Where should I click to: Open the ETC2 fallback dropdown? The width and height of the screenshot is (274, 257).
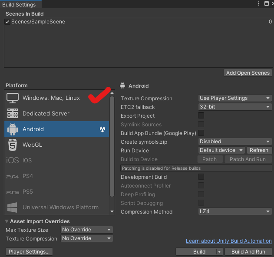235,107
